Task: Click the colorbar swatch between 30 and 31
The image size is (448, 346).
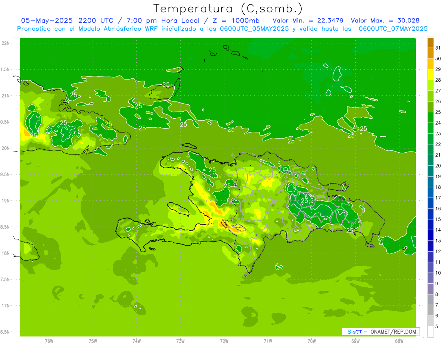Action: coord(430,53)
